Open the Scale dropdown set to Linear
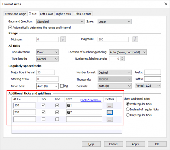This screenshot has height=150, width=170. click(115, 22)
